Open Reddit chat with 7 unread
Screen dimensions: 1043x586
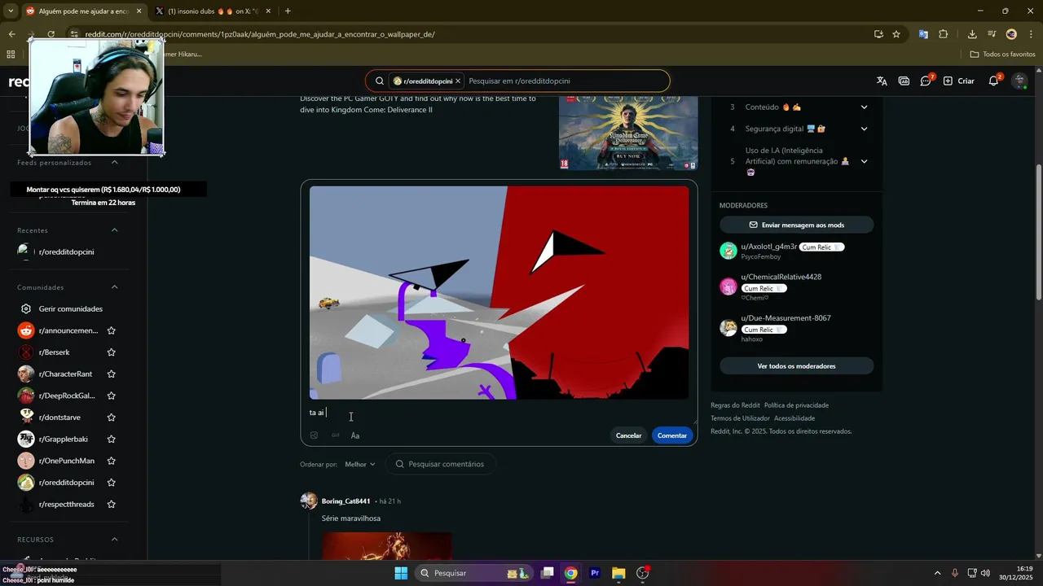click(x=926, y=81)
